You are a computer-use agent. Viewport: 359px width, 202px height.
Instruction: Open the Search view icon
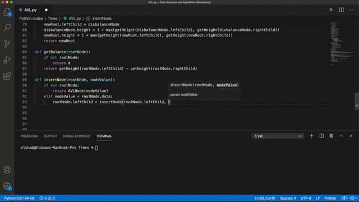point(7,27)
